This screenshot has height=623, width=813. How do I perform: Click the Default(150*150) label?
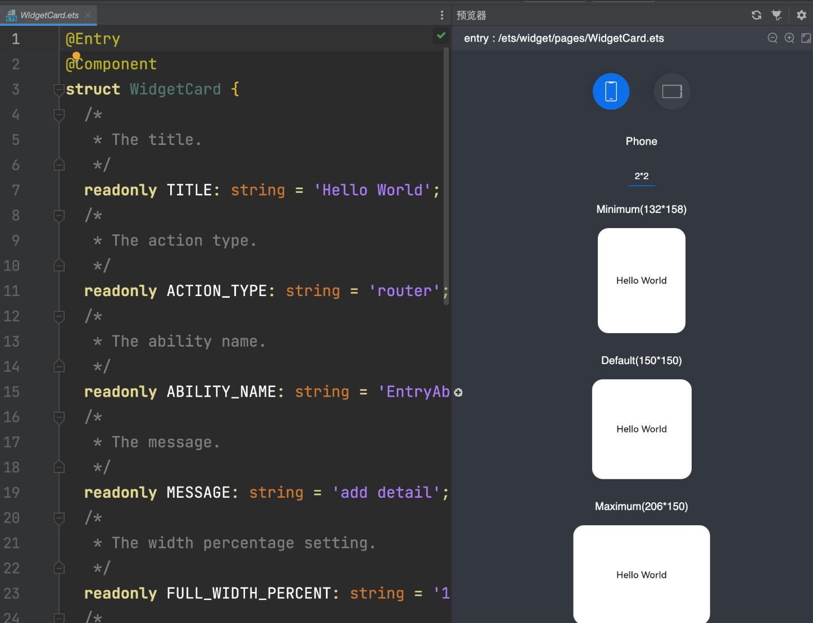(x=641, y=361)
